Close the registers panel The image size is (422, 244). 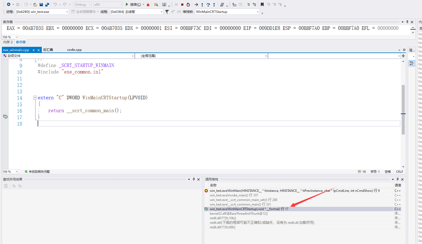[x=412, y=22]
